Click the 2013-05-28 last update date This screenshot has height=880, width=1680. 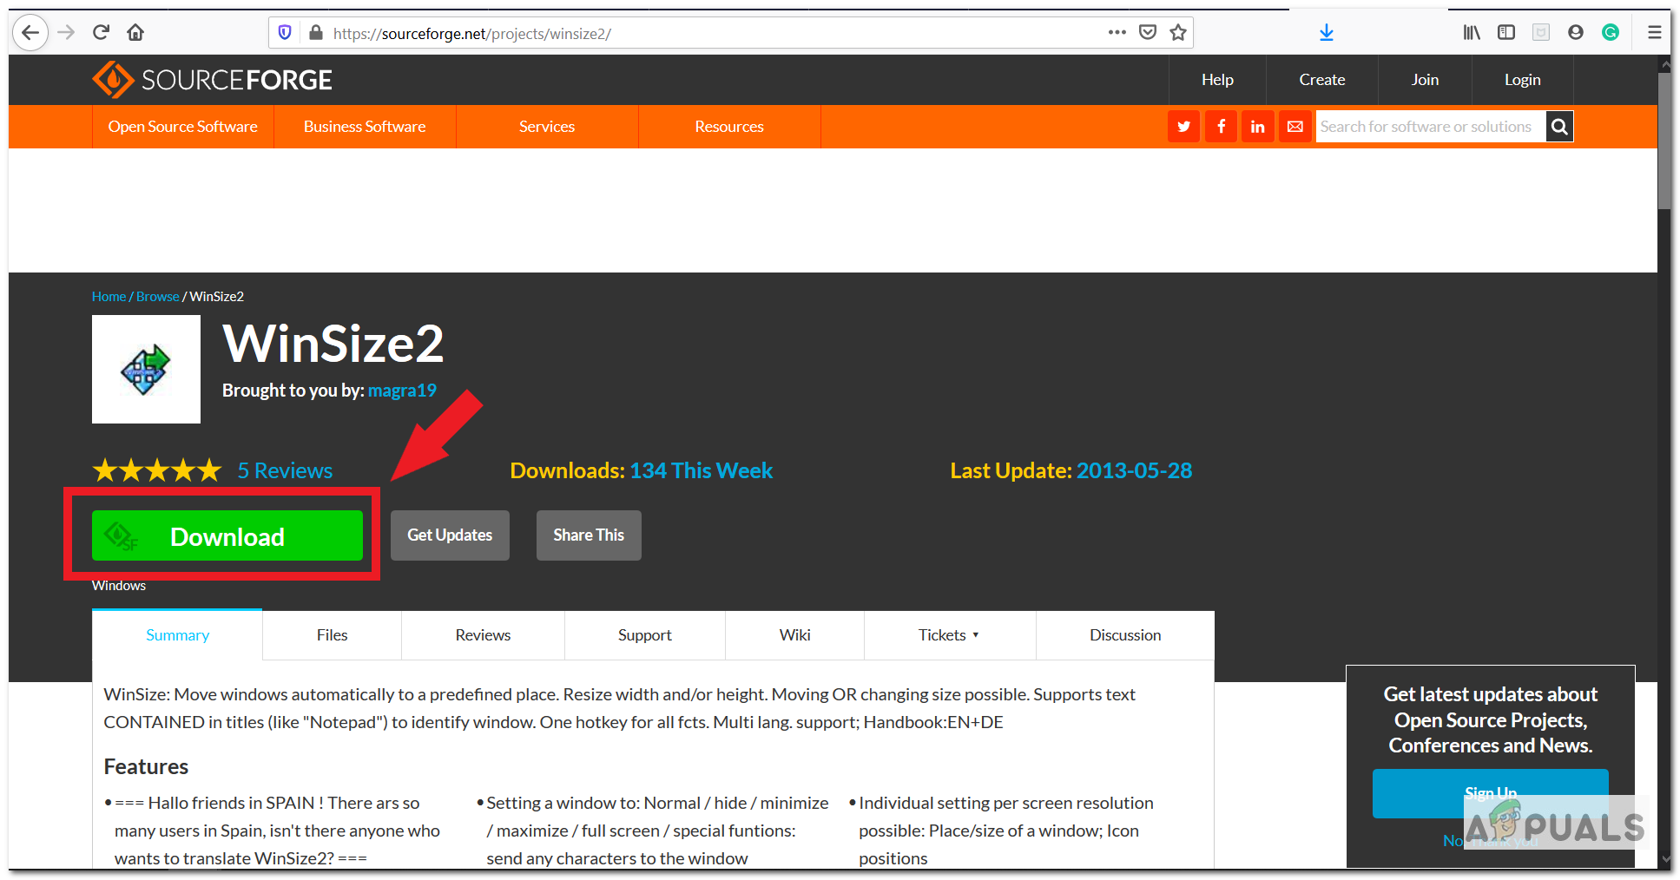click(x=1134, y=470)
